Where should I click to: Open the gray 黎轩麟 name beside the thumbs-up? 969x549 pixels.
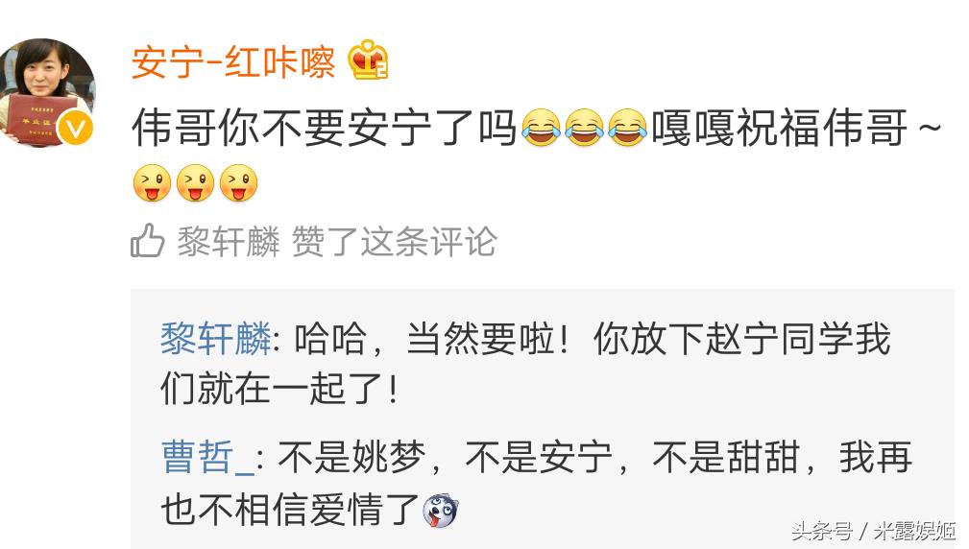229,241
